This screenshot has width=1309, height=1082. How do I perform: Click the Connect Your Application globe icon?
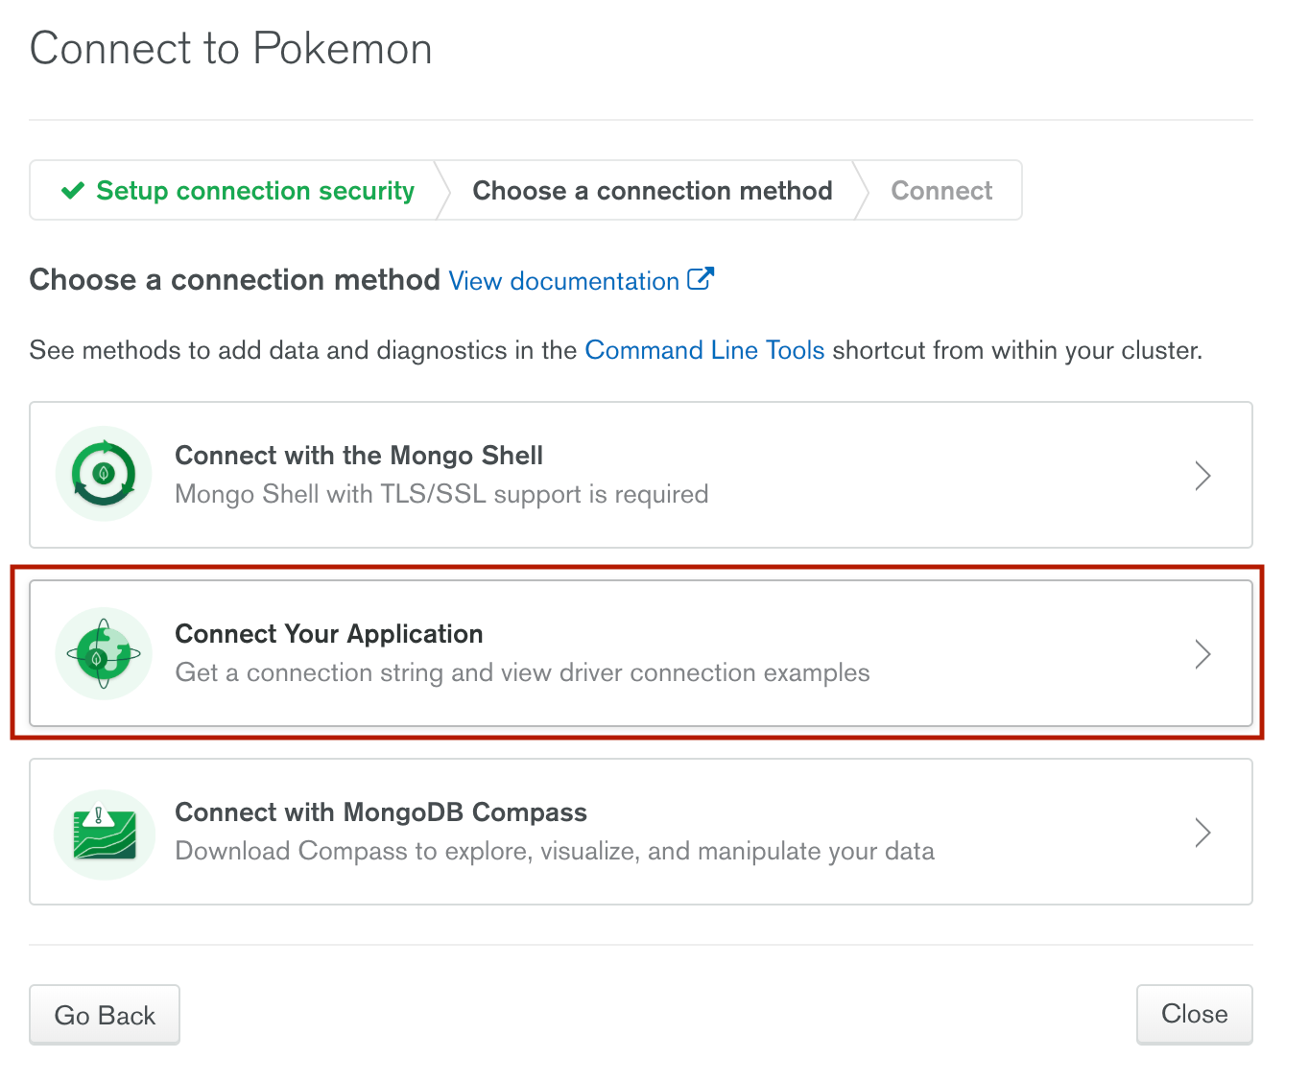[x=104, y=653]
